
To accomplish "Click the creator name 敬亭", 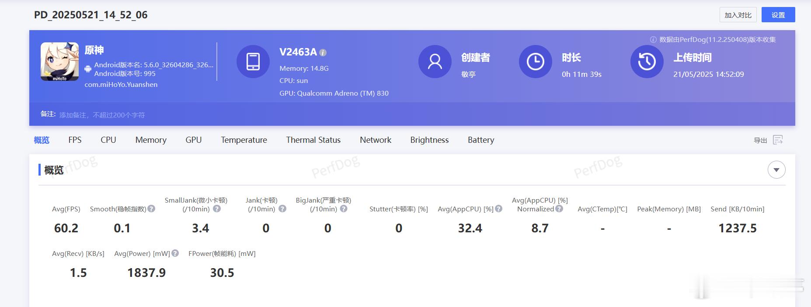I will 468,74.
